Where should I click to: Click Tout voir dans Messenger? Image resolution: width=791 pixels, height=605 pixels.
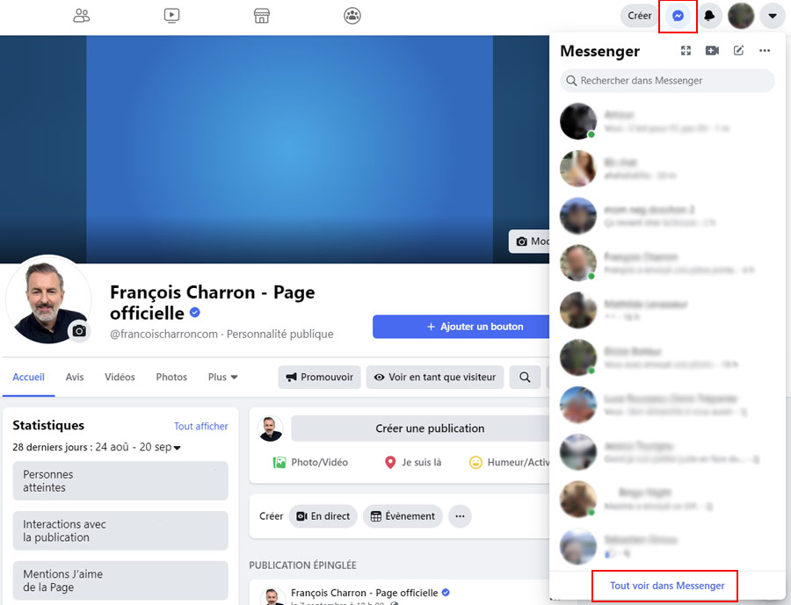664,586
